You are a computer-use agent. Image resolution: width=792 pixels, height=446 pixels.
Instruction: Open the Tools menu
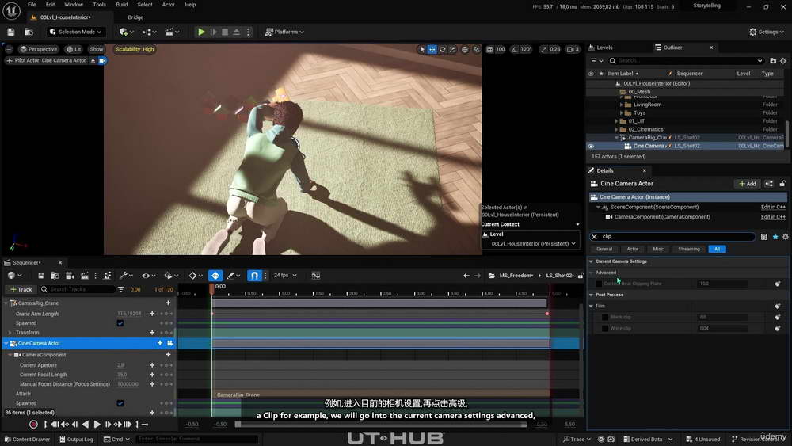[100, 5]
